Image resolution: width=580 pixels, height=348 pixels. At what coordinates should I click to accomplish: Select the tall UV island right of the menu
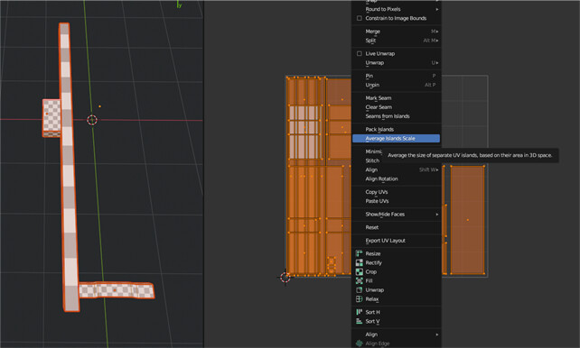[468, 220]
